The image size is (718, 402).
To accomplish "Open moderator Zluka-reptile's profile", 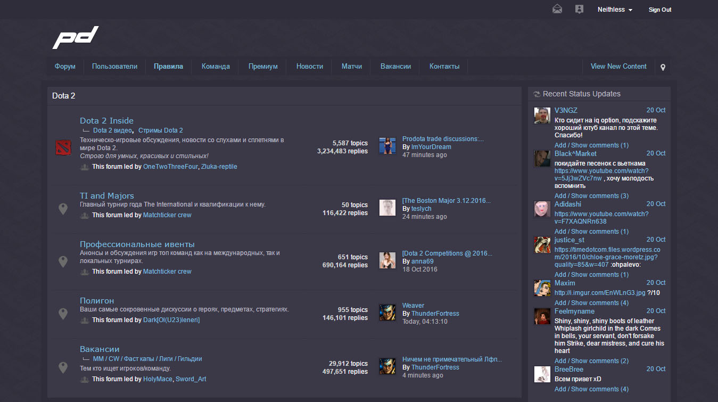I will [219, 167].
